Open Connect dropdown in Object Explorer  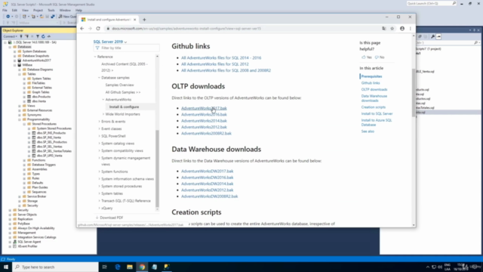[x=10, y=36]
